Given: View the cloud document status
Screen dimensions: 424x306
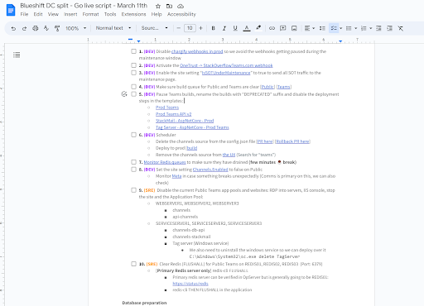Looking at the screenshot, I should click(x=181, y=6).
